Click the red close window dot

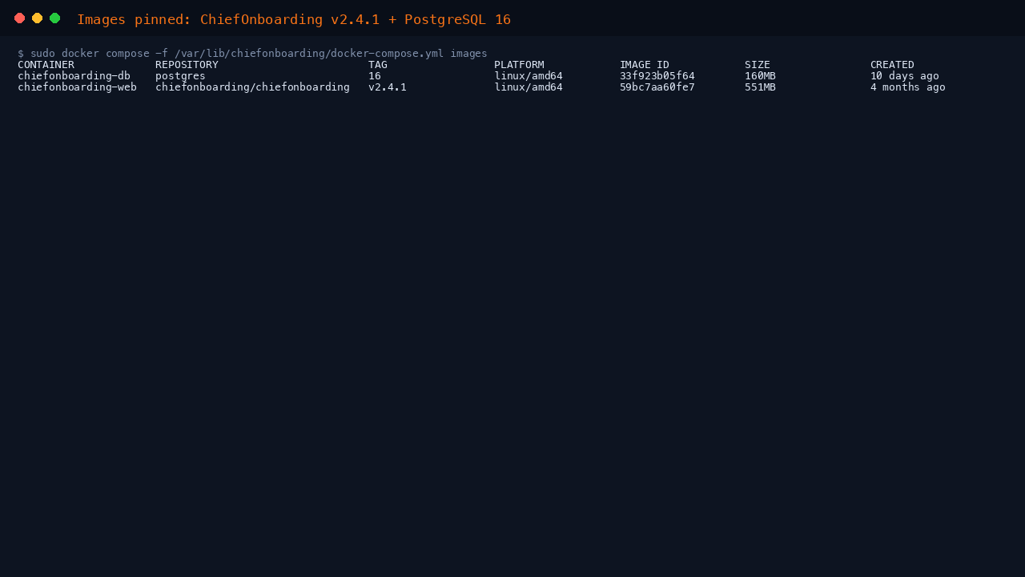point(19,18)
